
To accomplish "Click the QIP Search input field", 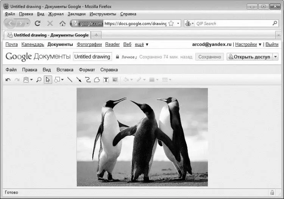I will click(234, 24).
